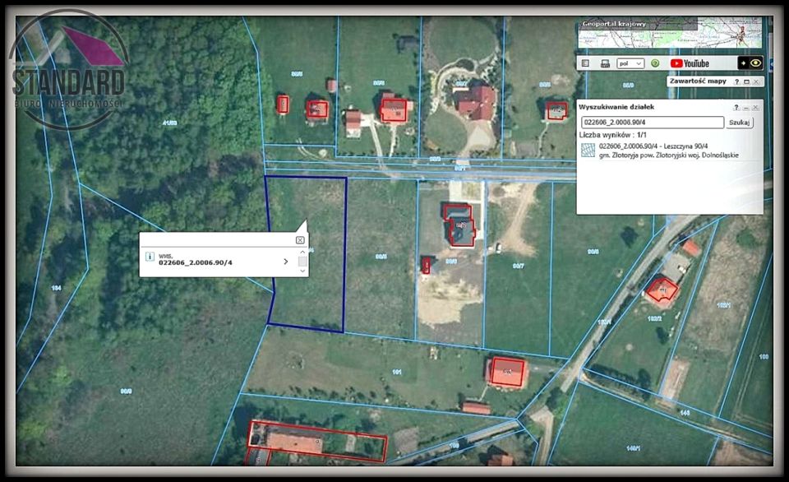
Task: Open the 'pol' language dropdown
Action: point(630,63)
